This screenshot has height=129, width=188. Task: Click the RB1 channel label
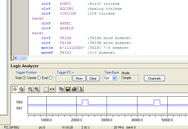point(19,108)
